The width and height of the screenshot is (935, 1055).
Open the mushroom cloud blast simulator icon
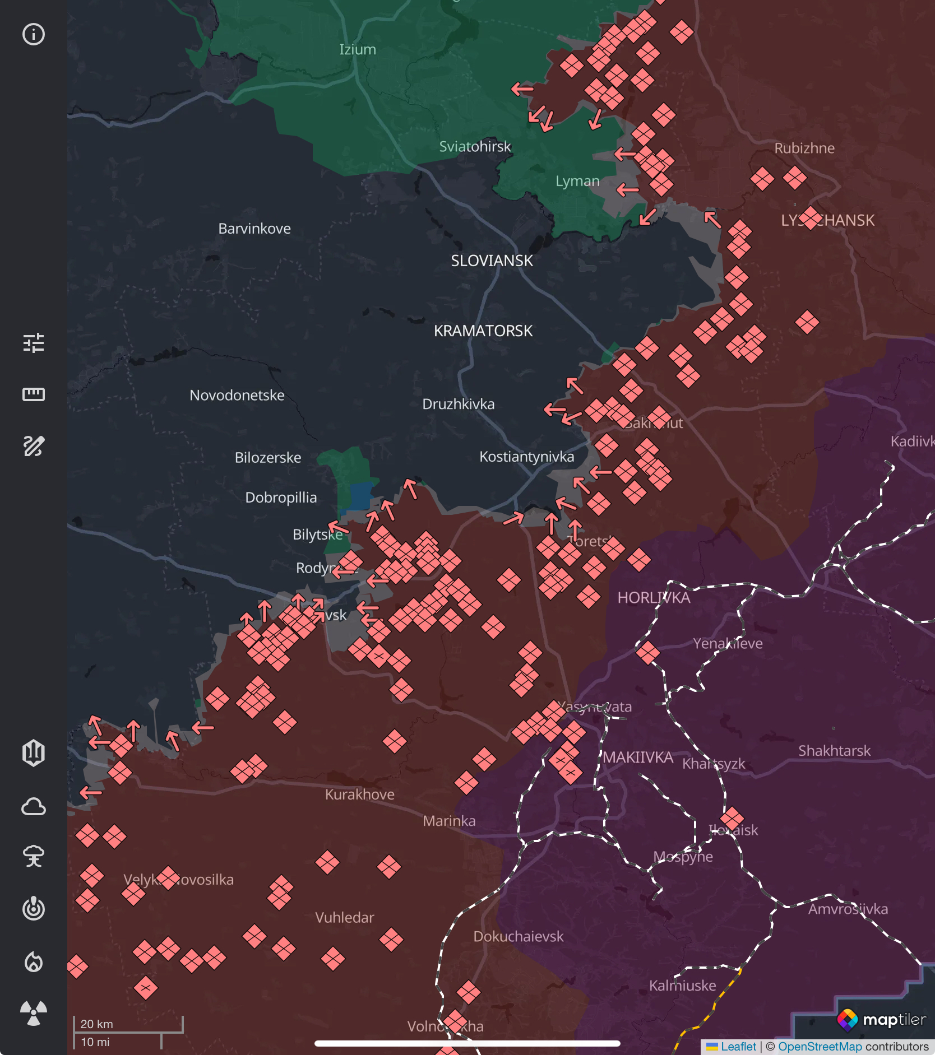point(34,856)
